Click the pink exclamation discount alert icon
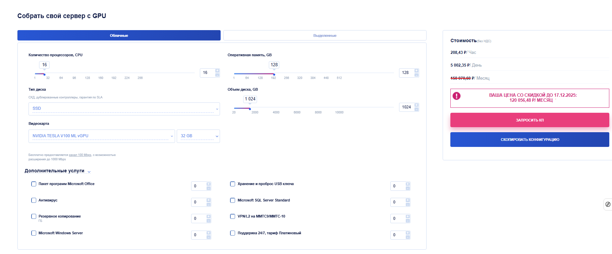 456,96
